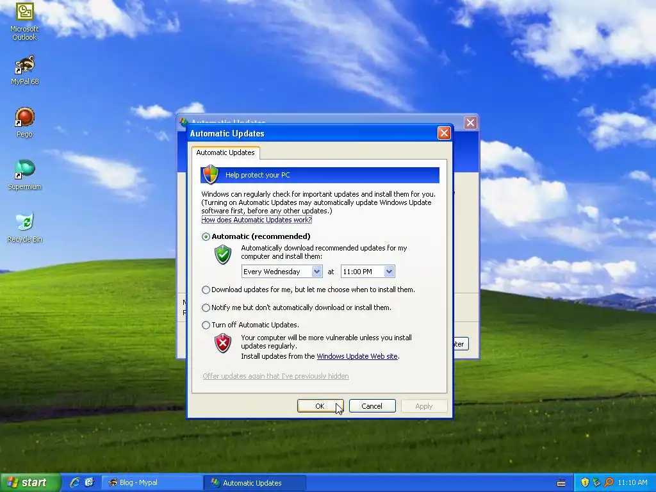Click the red shield icon under Turn off
Viewport: 656px width, 492px height.
point(222,343)
